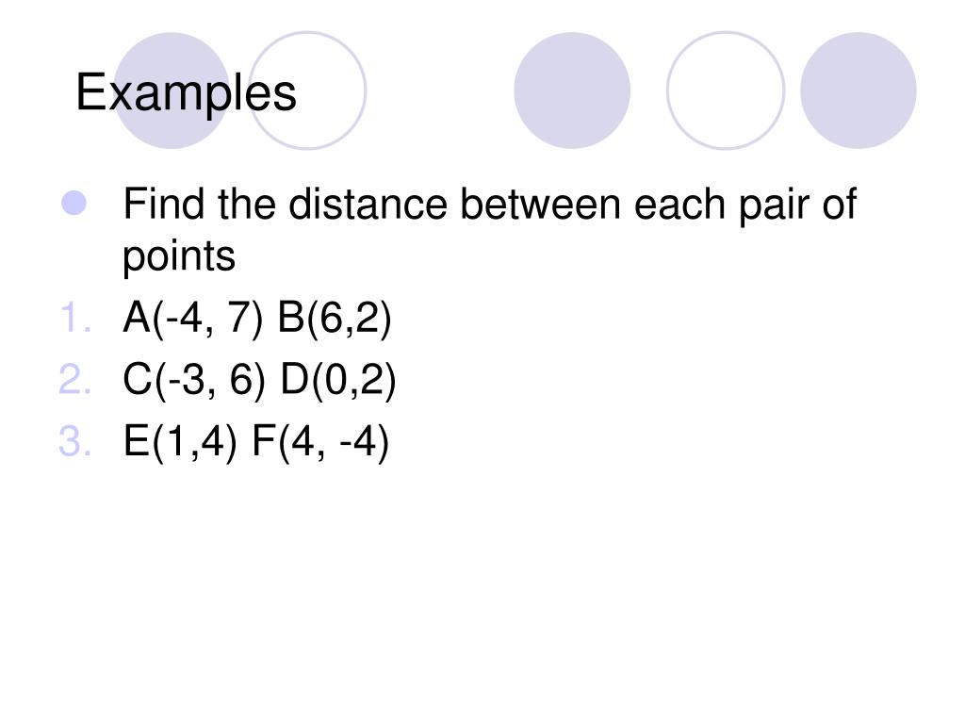Click the outlined circle near top right
Image resolution: width=965 pixels, height=724 pixels.
click(726, 90)
